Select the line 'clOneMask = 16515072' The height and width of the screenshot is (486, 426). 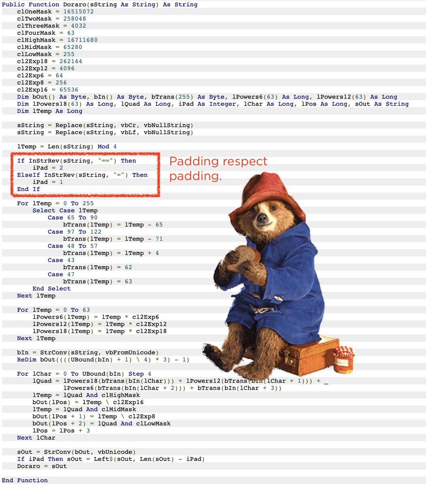coord(55,12)
